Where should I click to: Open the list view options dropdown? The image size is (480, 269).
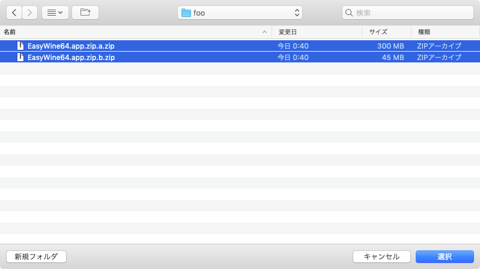click(55, 13)
